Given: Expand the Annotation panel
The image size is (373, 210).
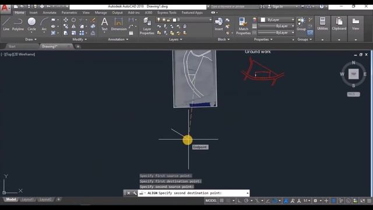Looking at the screenshot, I should coord(118,39).
